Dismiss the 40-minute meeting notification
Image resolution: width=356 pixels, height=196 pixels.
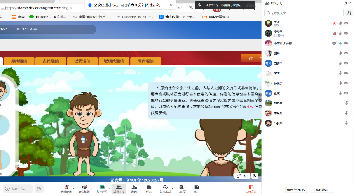(x=171, y=5)
